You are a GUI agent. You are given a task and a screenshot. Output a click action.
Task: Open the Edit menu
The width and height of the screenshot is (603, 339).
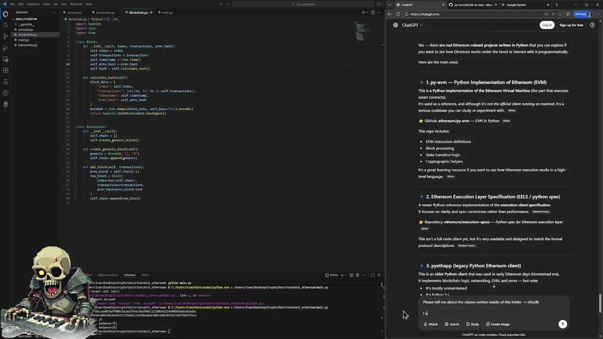pyautogui.click(x=21, y=4)
